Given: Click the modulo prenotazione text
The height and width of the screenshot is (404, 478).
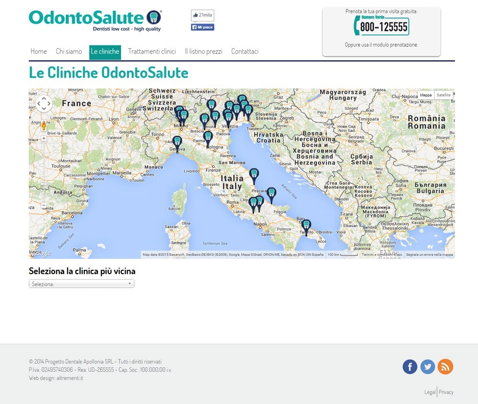Looking at the screenshot, I should [395, 45].
